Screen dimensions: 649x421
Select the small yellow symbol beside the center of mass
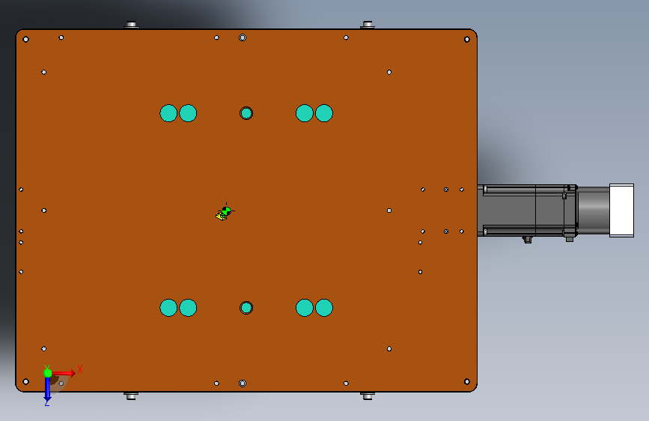click(x=220, y=216)
